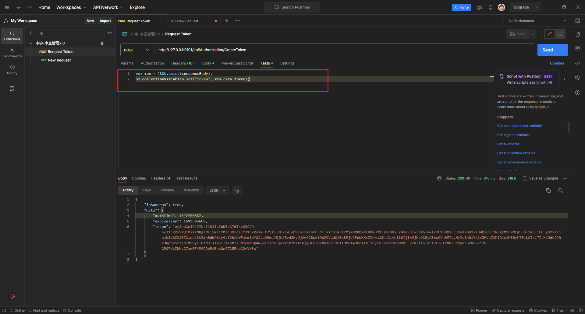
Task: Open API Network dropdown
Action: [108, 7]
